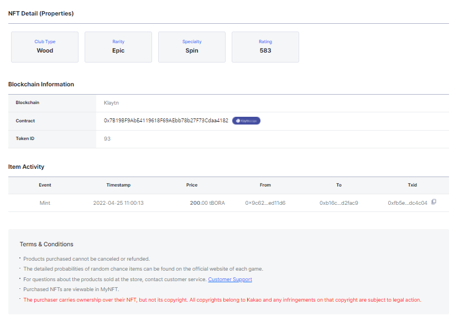Click the Token ID value 93
This screenshot has width=454, height=321.
tap(107, 139)
